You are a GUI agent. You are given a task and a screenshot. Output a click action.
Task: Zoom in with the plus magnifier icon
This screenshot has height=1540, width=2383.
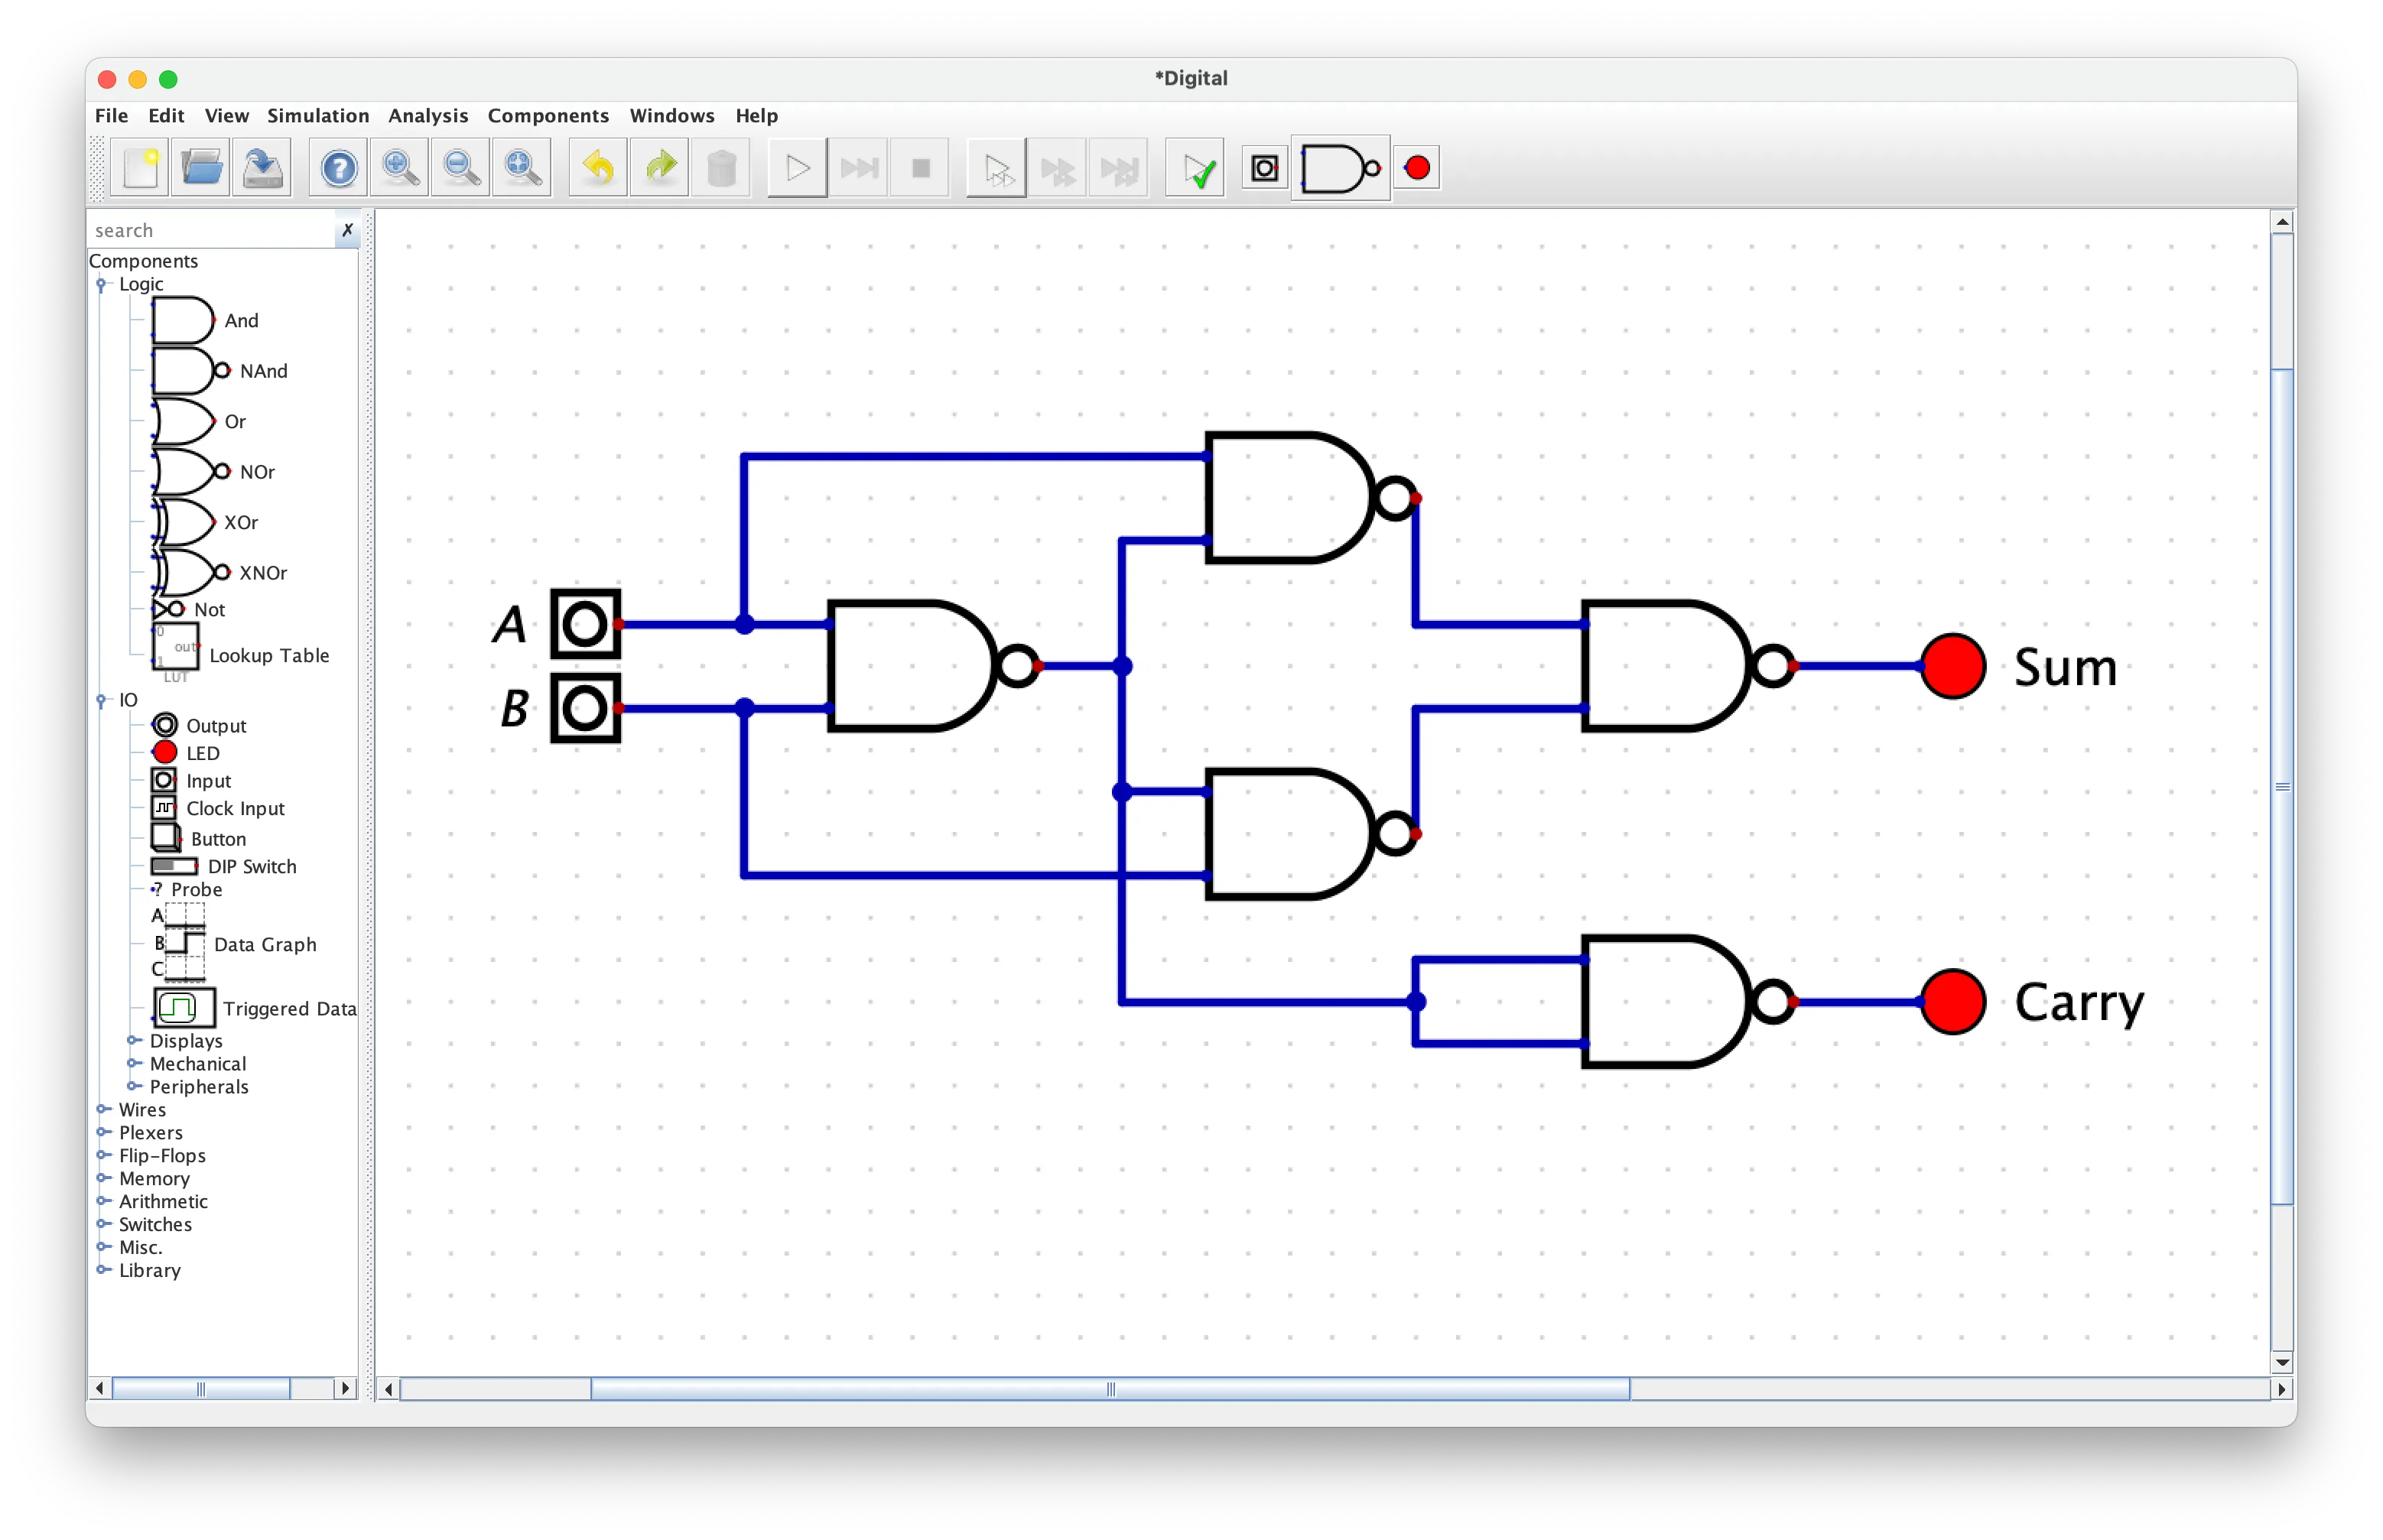[400, 168]
